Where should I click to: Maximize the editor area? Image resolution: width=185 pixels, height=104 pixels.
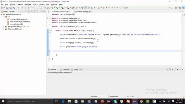[183, 12]
